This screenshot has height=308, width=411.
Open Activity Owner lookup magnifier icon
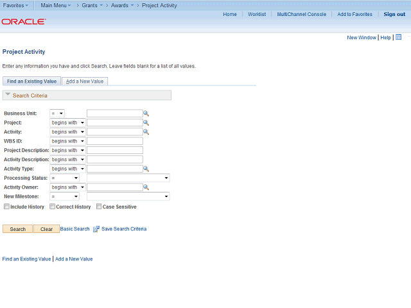pyautogui.click(x=146, y=187)
